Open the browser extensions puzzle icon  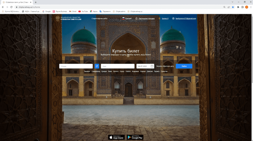238,7
